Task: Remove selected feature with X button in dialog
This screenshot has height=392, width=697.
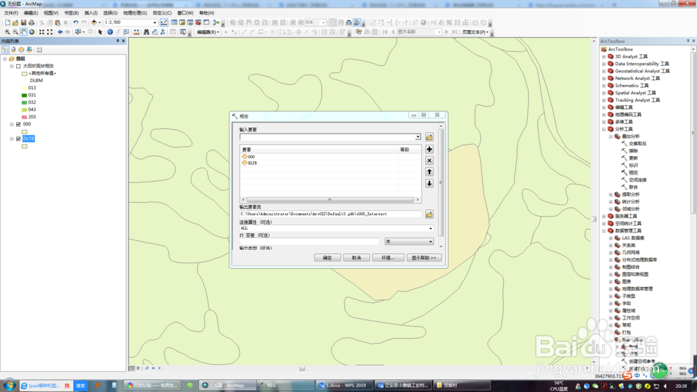Action: [x=429, y=160]
